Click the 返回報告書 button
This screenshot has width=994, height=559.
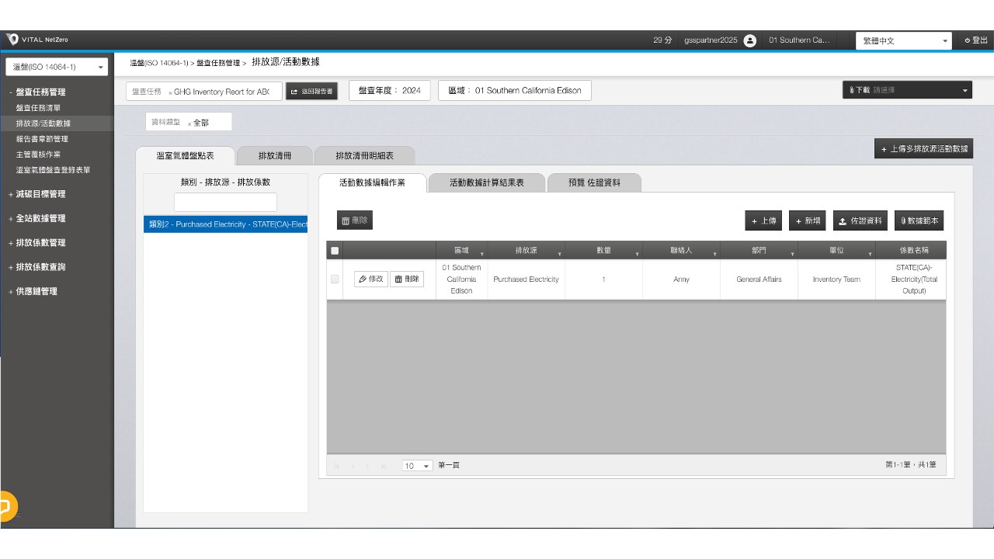[x=311, y=92]
